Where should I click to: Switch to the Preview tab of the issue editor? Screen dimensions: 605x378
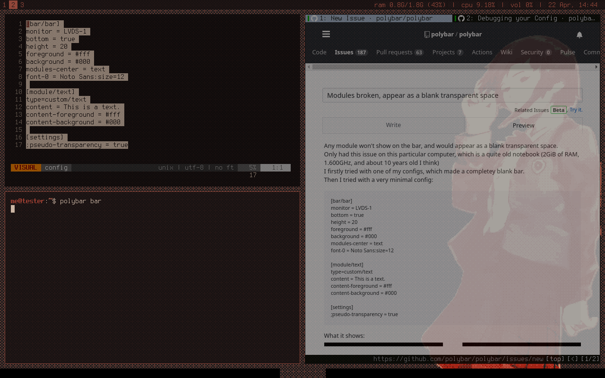pyautogui.click(x=523, y=125)
